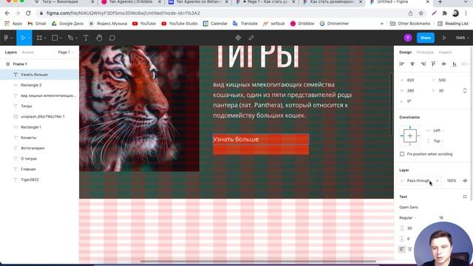Viewport: 473px width, 266px height.
Task: Click the layer opacity 100% field
Action: [x=452, y=180]
